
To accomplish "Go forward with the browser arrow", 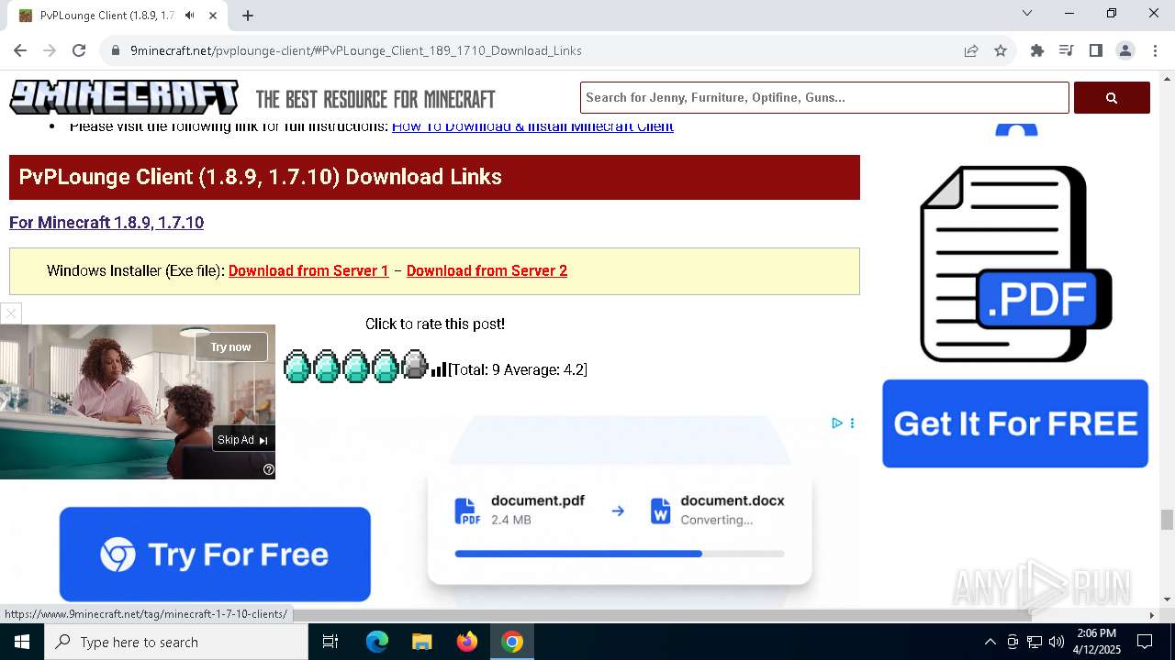I will (x=50, y=50).
